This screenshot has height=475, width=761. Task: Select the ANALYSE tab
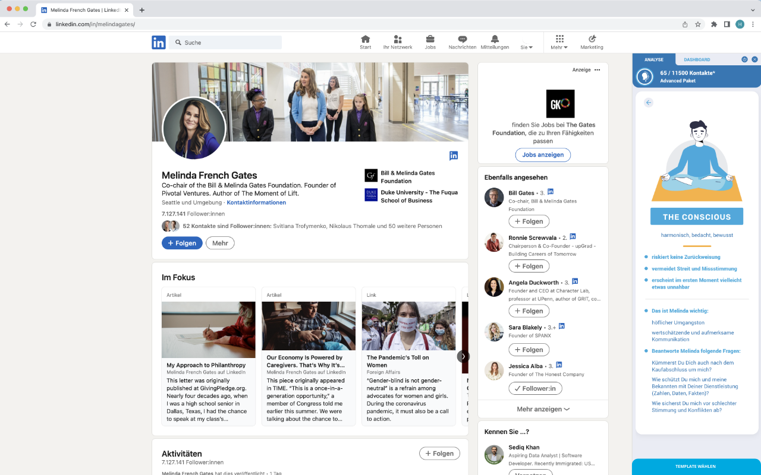[654, 59]
